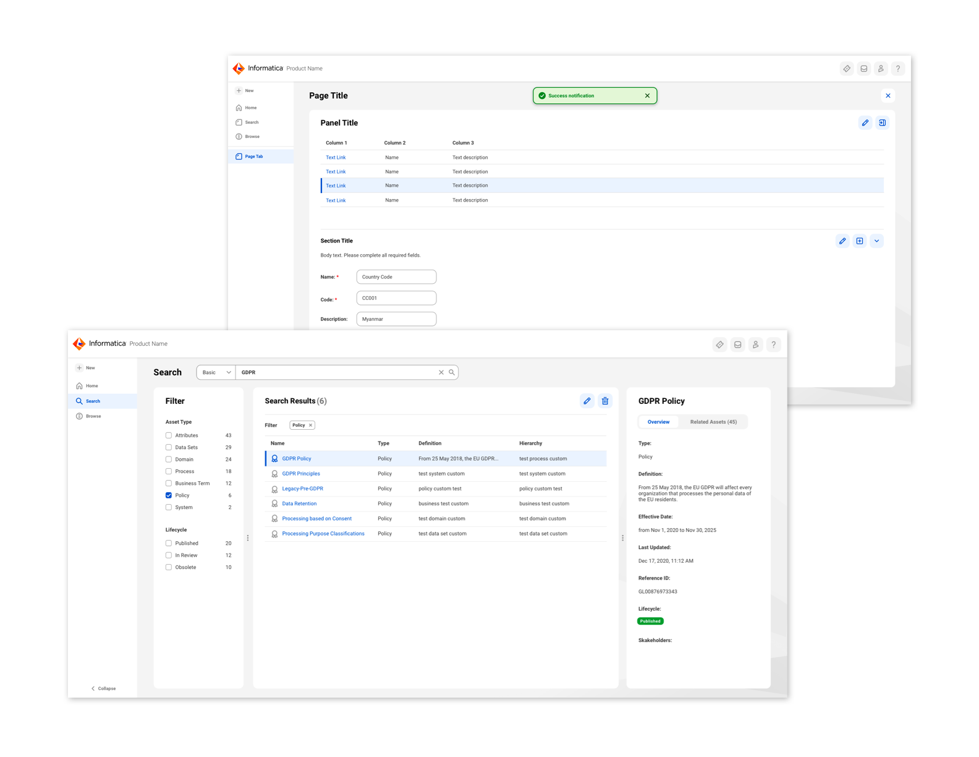Click the tag icon in the back window header

tap(847, 69)
